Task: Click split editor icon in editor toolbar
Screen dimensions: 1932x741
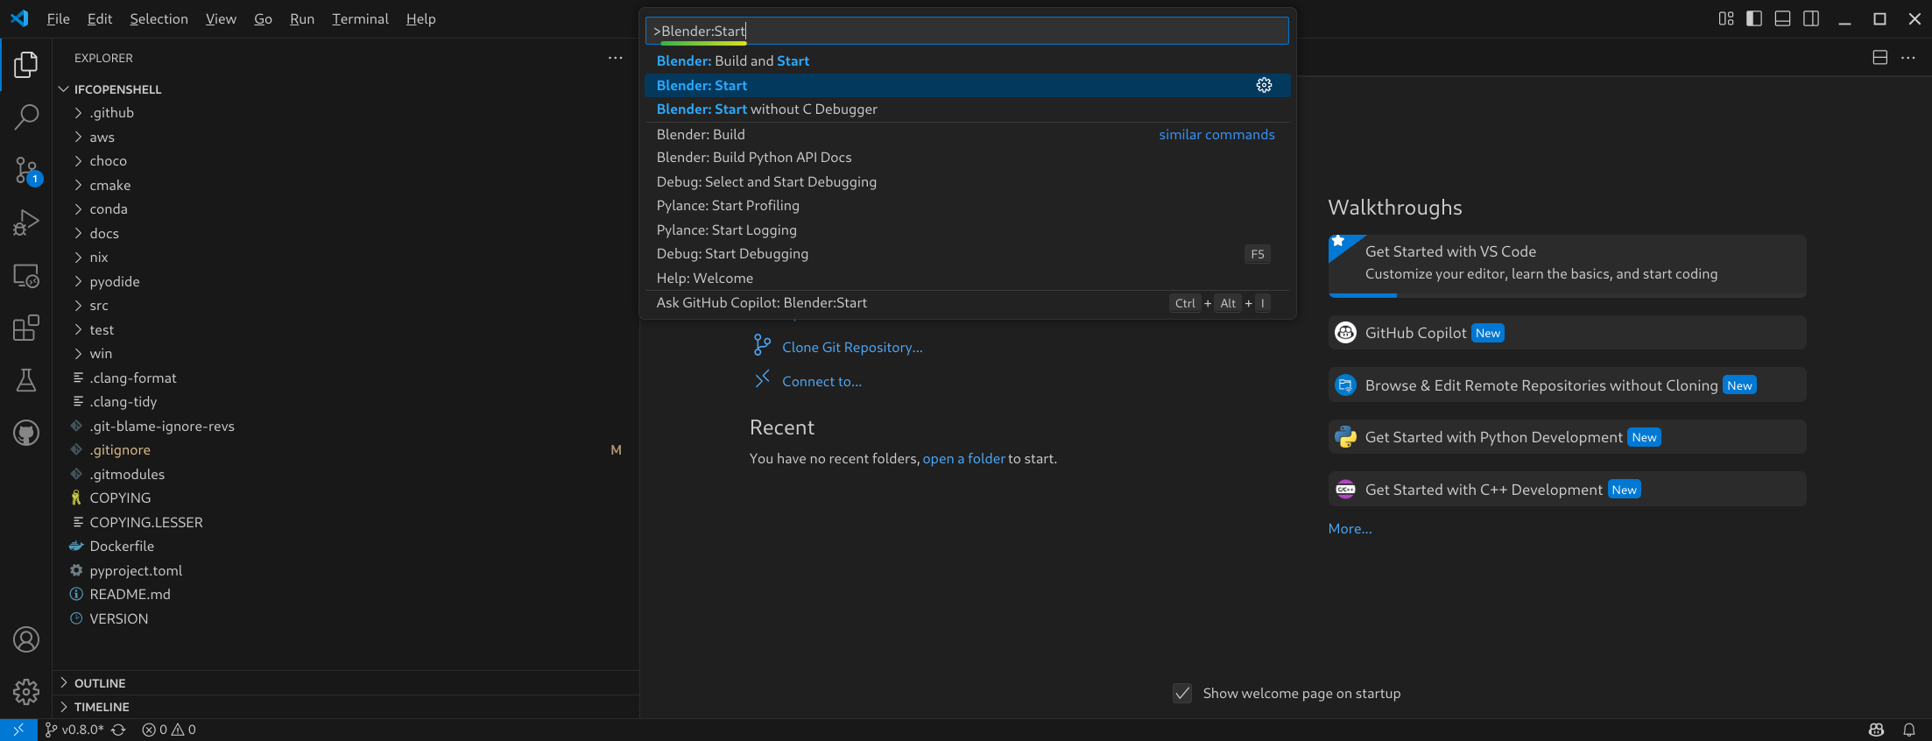Action: (x=1879, y=58)
